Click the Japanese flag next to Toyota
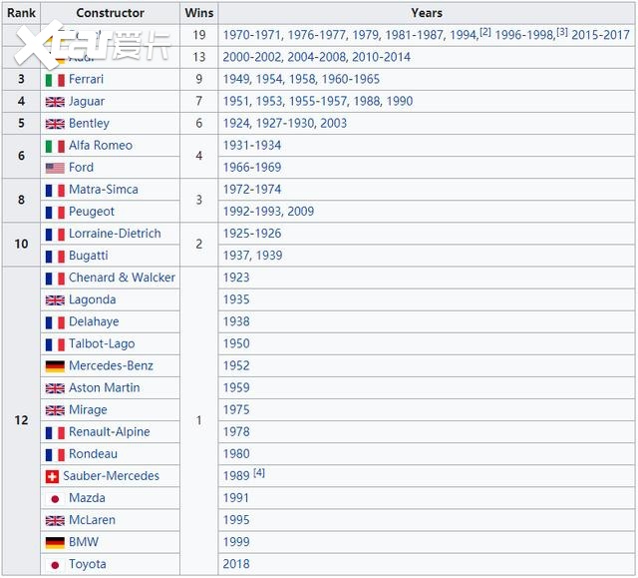This screenshot has height=578, width=638. (55, 565)
